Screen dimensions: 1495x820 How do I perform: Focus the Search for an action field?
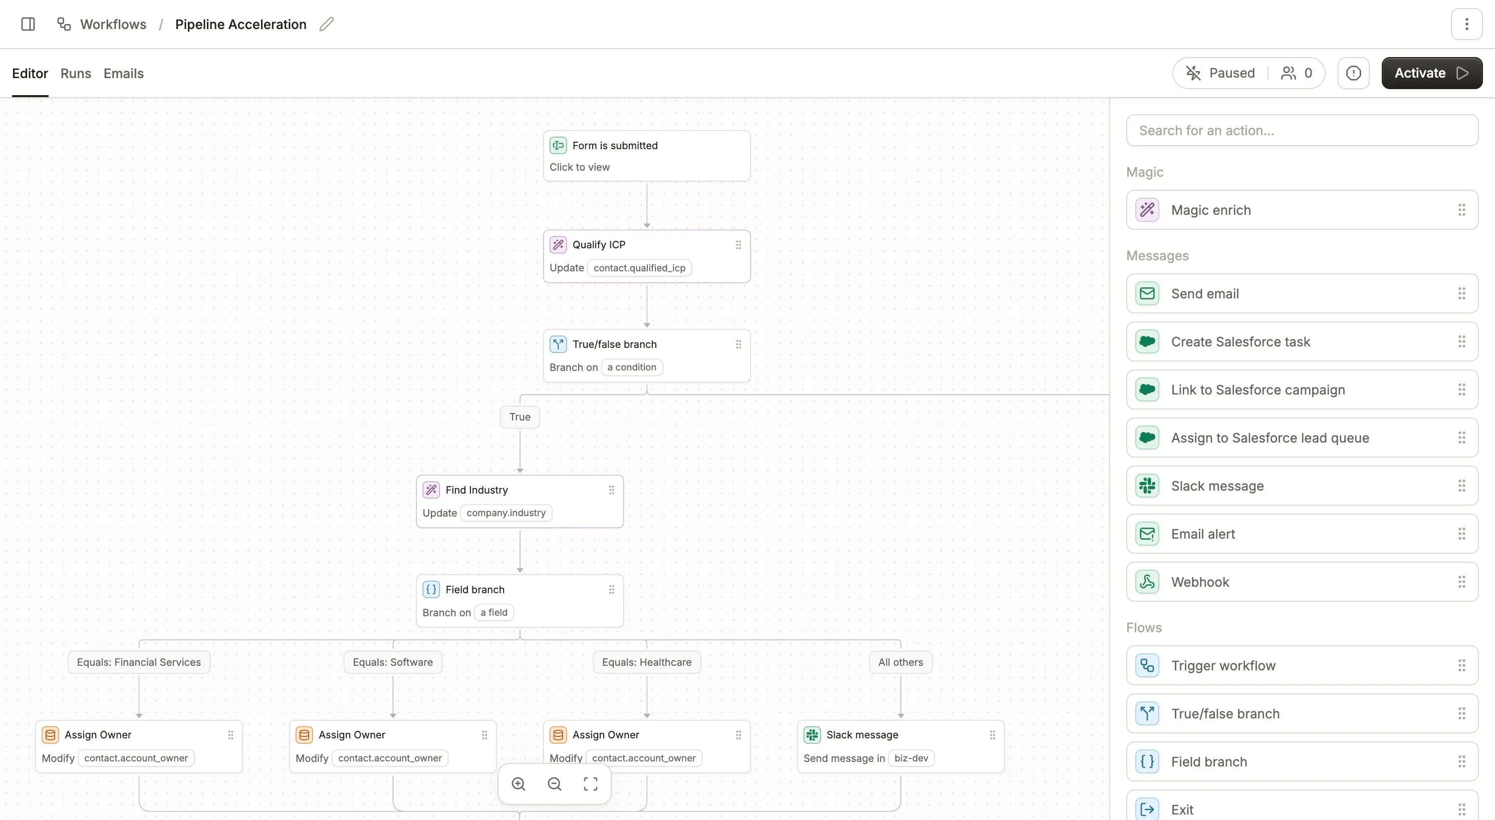click(1302, 131)
